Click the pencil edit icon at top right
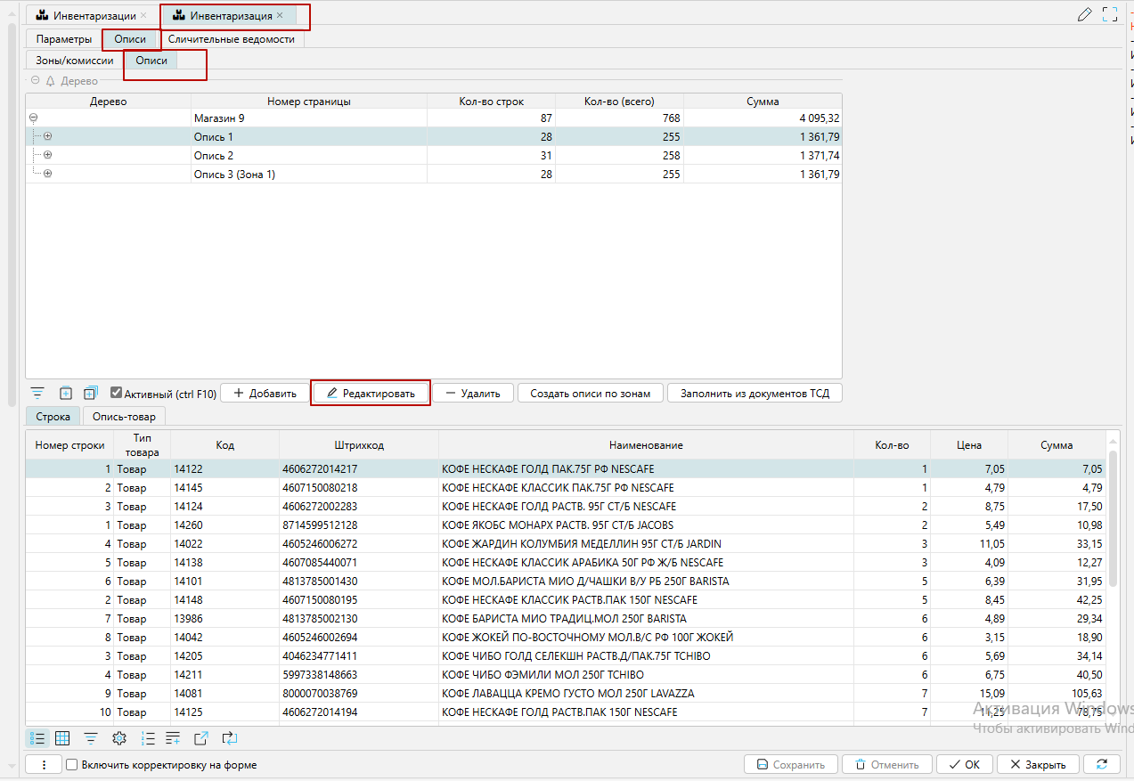 point(1084,14)
